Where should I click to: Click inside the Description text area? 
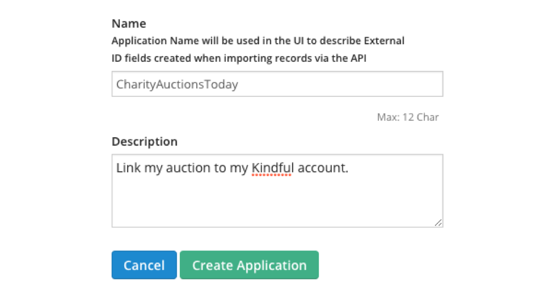tap(277, 190)
